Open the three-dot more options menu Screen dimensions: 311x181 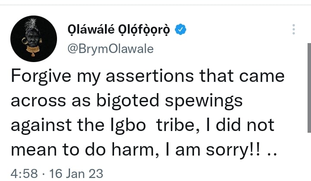294,29
